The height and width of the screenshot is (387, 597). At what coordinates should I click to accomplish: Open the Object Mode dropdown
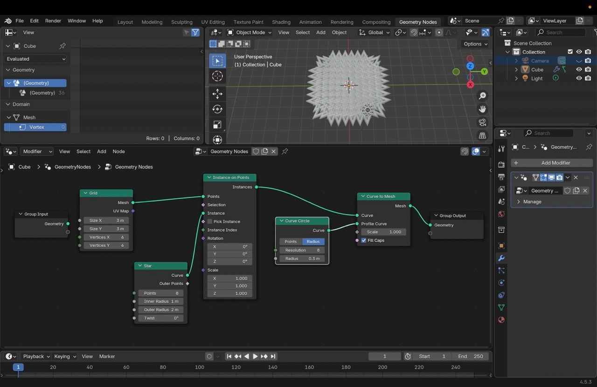pos(250,33)
